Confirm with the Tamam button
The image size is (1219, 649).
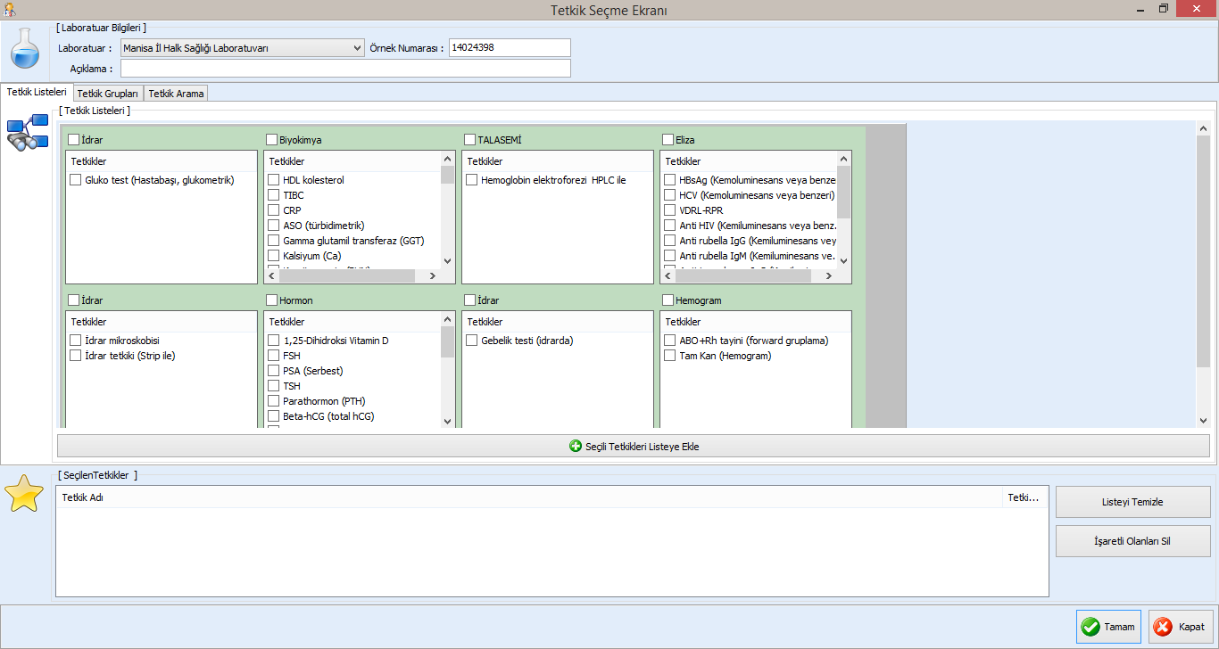[x=1109, y=627]
